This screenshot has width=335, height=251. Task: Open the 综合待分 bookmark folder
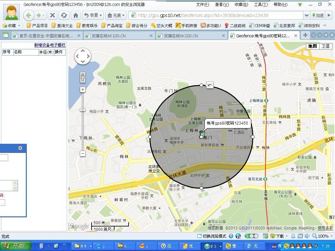tap(137, 25)
